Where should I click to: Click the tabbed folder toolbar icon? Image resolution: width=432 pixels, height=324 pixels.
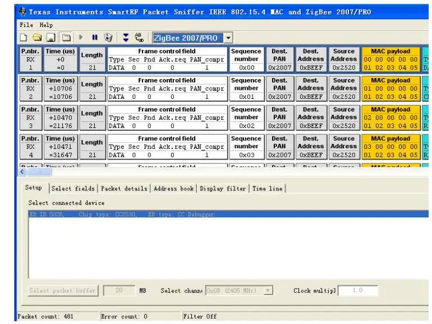point(66,37)
